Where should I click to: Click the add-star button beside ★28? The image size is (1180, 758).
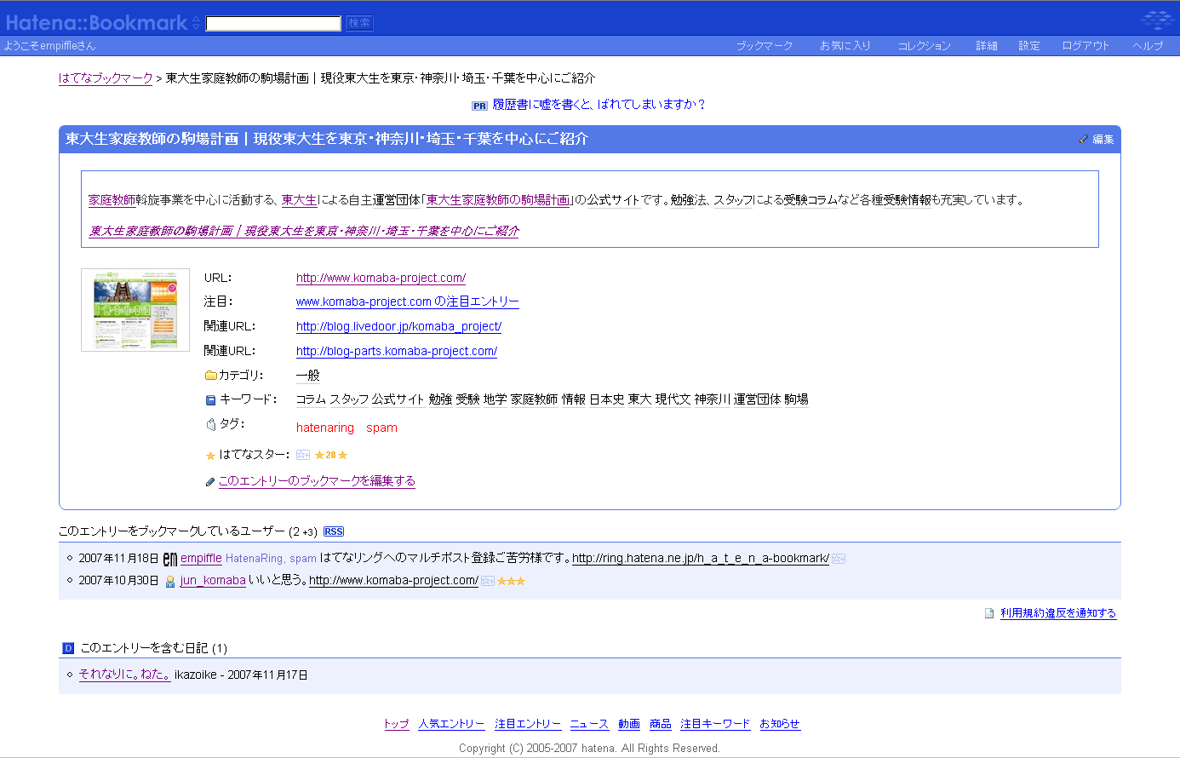(x=303, y=456)
